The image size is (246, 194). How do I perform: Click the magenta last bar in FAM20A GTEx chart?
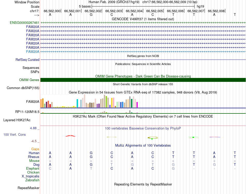[137, 105]
